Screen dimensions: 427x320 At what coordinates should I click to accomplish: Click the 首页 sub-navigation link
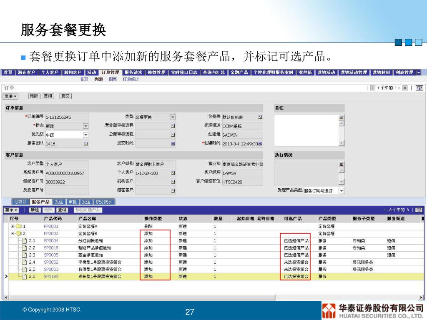84,79
